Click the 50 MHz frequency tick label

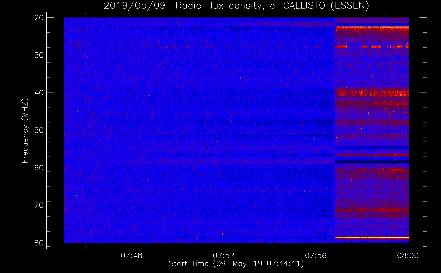tap(39, 130)
